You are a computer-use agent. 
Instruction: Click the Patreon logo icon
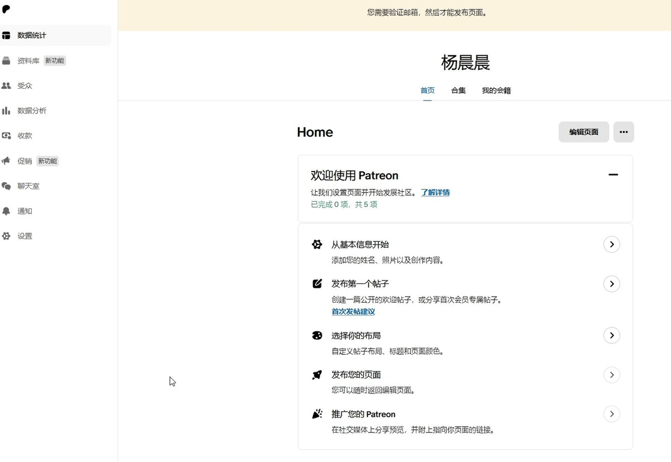click(x=6, y=9)
